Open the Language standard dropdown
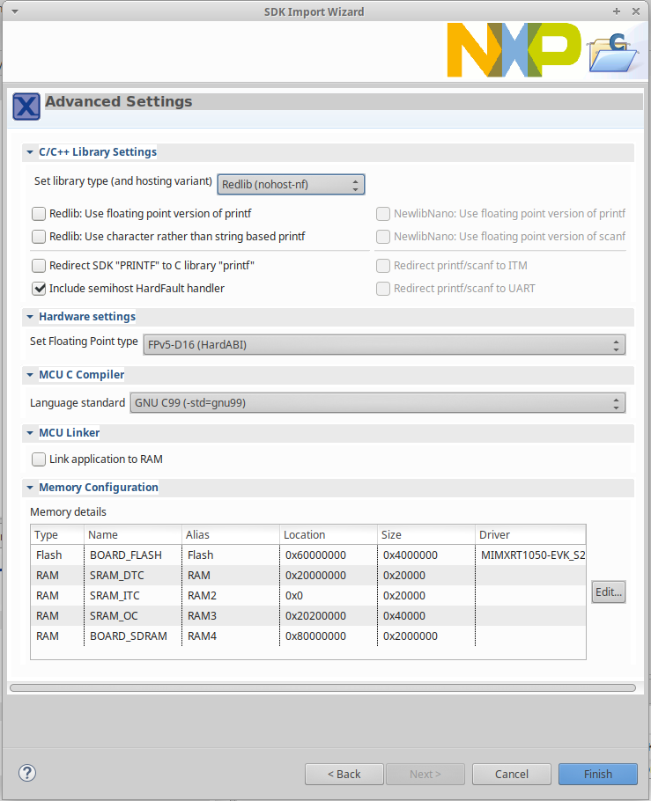Screen dimensions: 651x801 (377, 403)
